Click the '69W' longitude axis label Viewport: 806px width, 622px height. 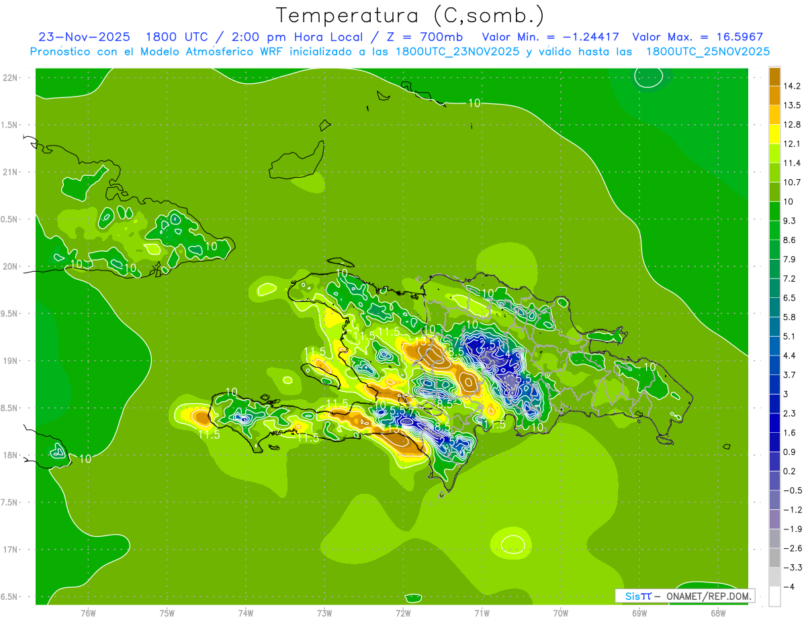(x=639, y=613)
